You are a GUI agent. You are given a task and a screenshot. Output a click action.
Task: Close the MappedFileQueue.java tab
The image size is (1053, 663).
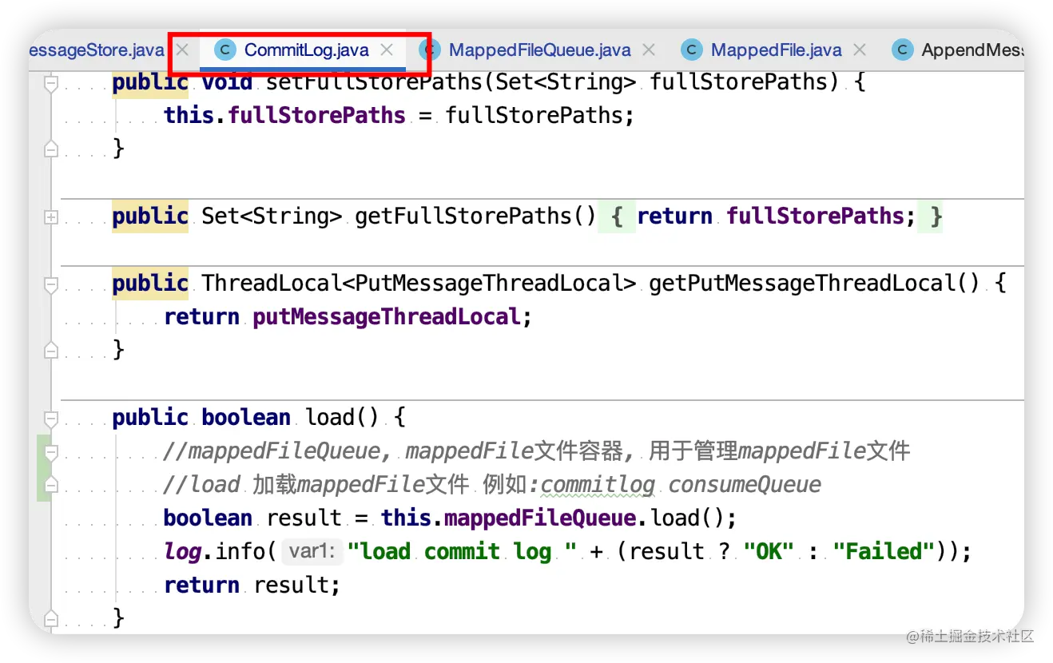(649, 50)
